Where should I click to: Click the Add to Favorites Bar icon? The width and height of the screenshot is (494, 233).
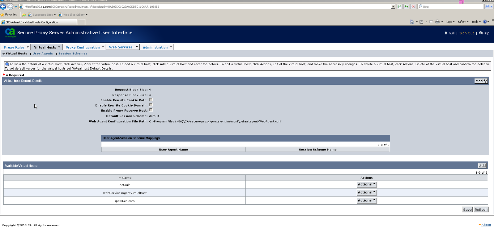(x=24, y=15)
